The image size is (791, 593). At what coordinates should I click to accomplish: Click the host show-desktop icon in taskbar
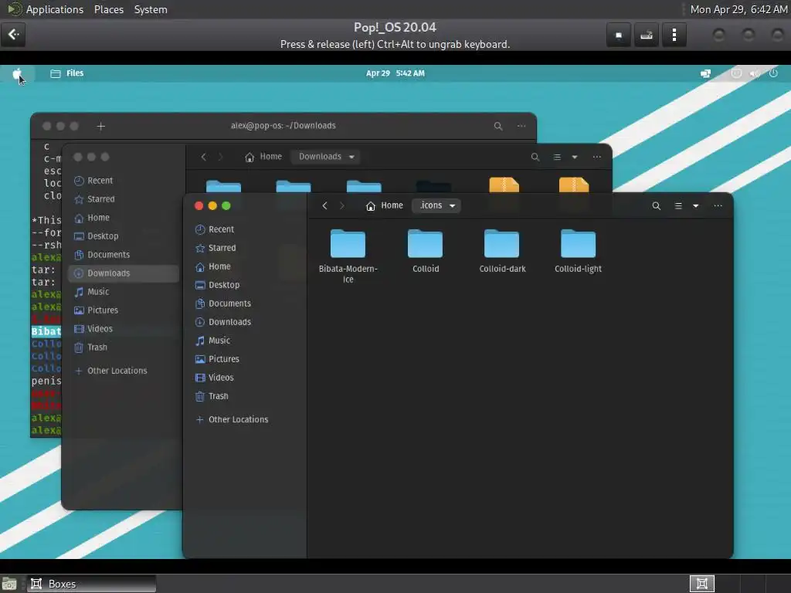(x=9, y=584)
